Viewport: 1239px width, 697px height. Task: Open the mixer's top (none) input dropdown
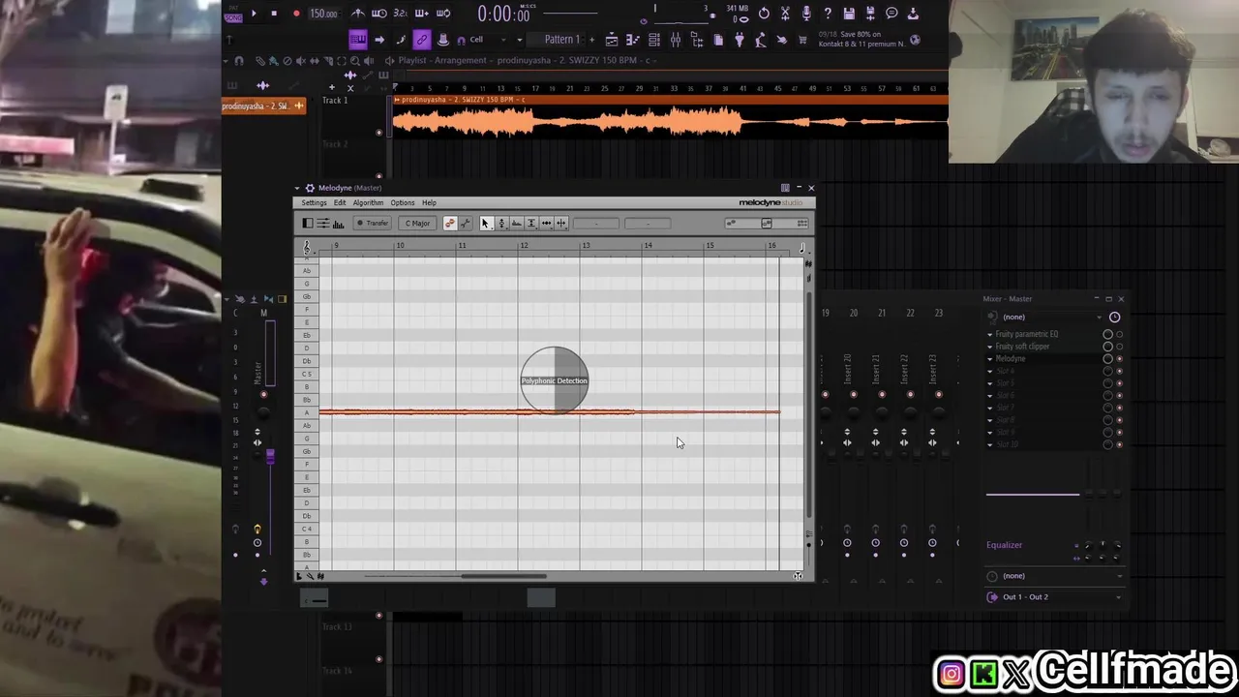[x=1050, y=317]
